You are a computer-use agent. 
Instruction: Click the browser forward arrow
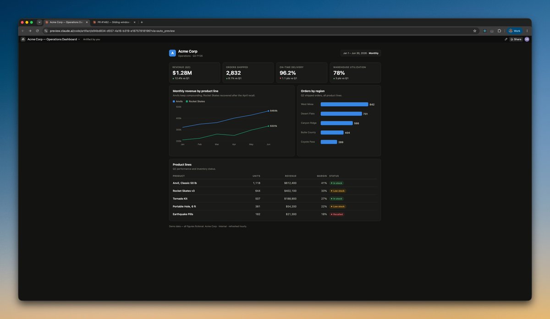pyautogui.click(x=30, y=31)
